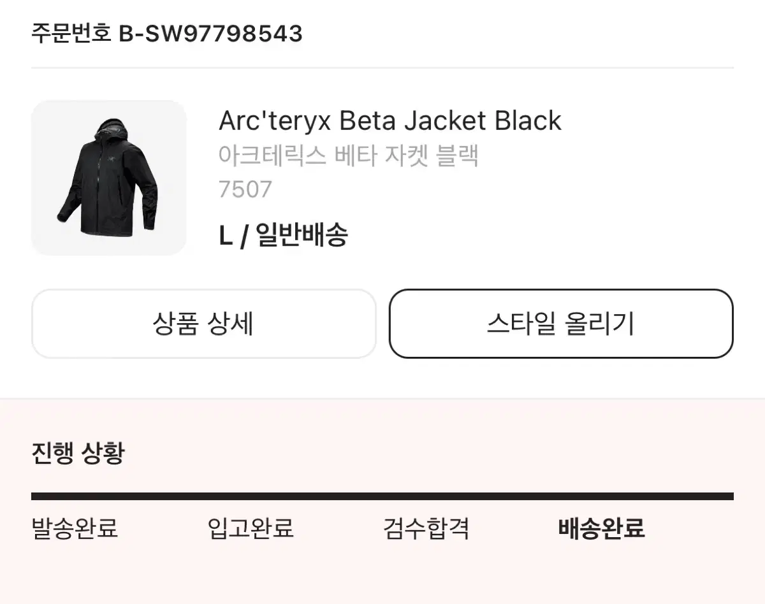Click the order number B-SW97798543
Image resolution: width=765 pixels, height=604 pixels.
pos(211,33)
